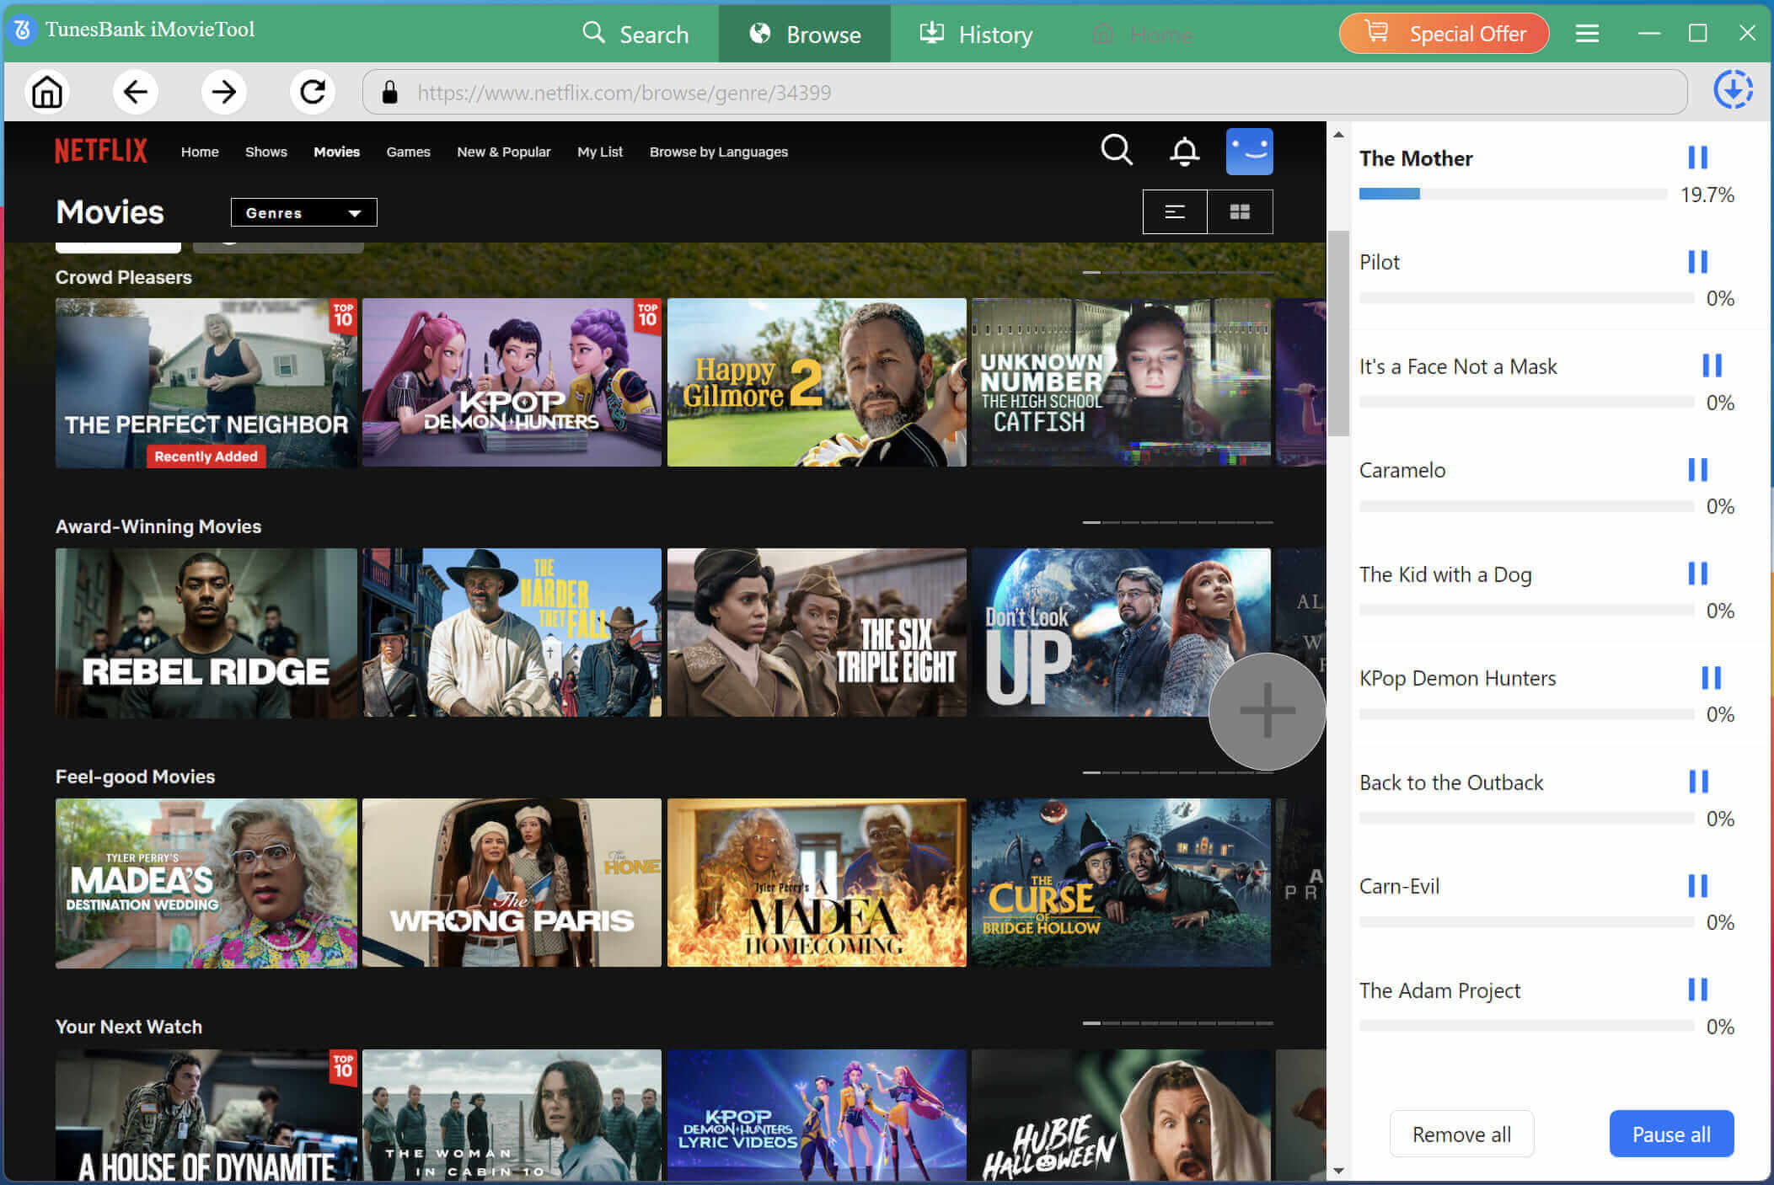Open the hamburger menu icon
1774x1185 pixels.
click(1587, 34)
